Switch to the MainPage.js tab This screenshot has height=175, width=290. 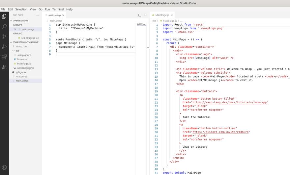pyautogui.click(x=162, y=15)
